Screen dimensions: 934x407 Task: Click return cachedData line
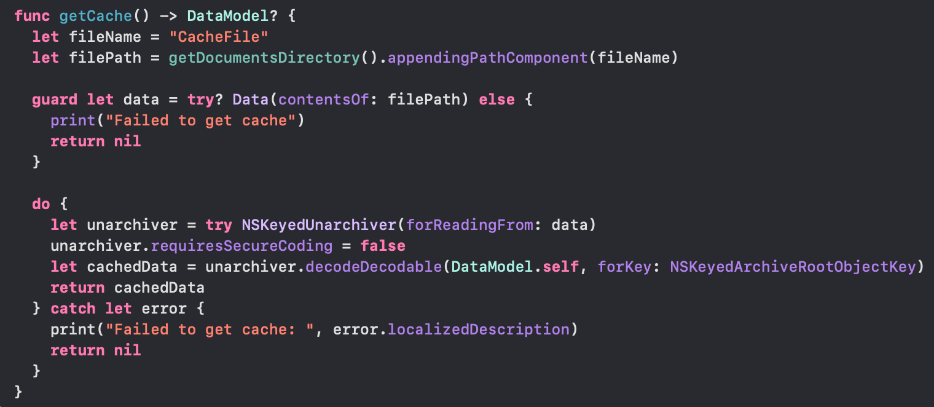127,288
